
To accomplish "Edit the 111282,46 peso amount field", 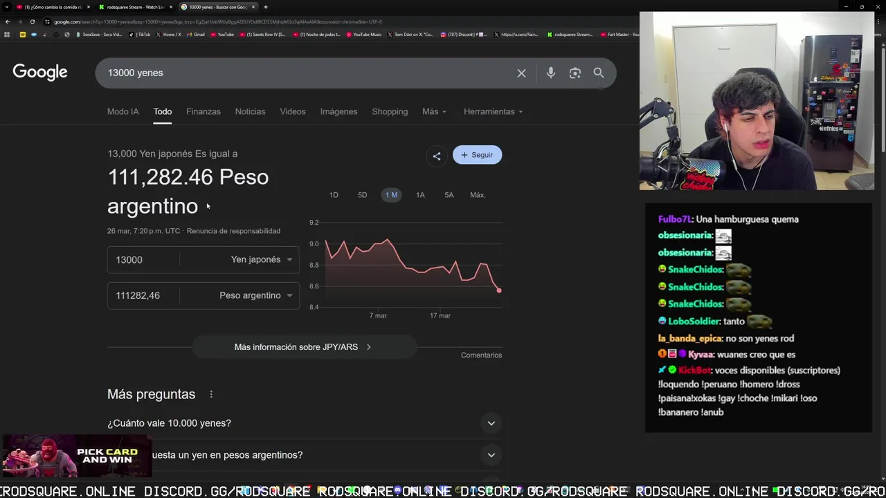I will click(x=143, y=295).
